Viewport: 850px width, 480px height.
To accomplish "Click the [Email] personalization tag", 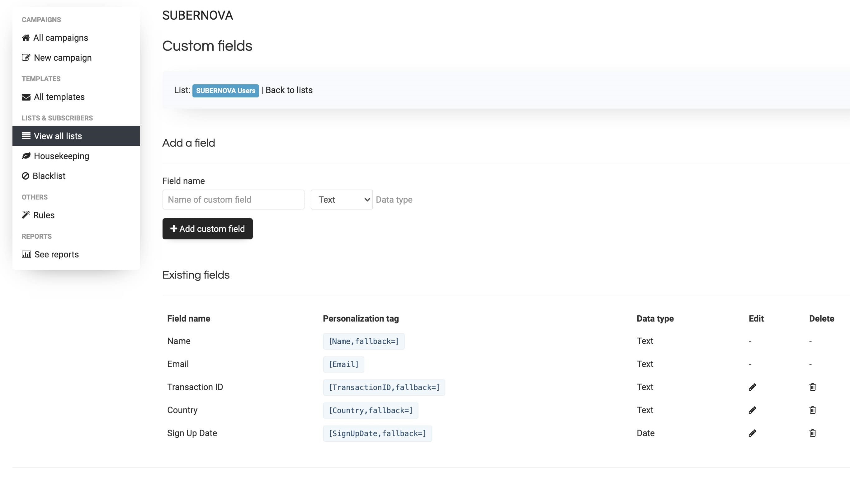I will tap(343, 365).
